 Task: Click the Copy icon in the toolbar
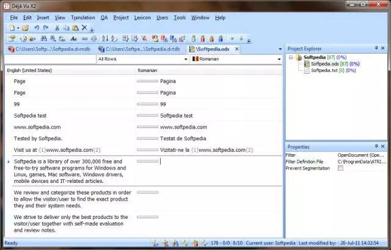pos(66,28)
